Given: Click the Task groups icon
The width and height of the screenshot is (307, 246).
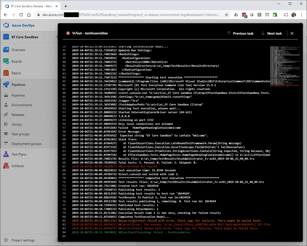Looking at the screenshot, I should click(x=6, y=134).
